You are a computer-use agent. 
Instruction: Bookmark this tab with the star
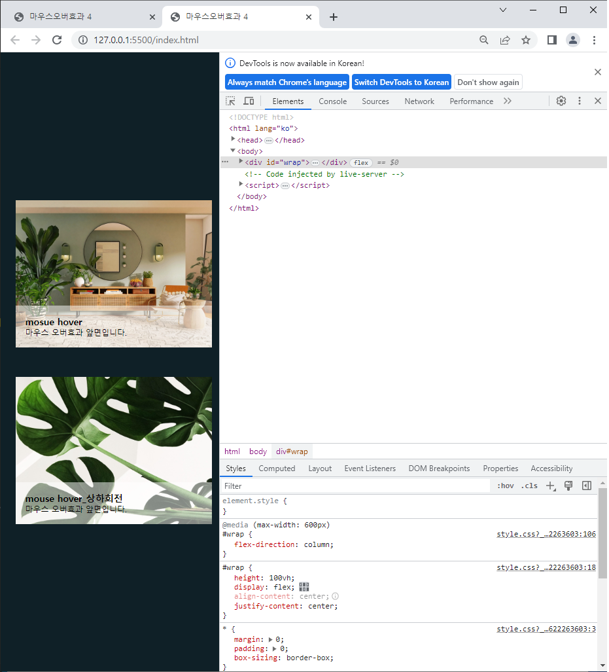click(526, 40)
